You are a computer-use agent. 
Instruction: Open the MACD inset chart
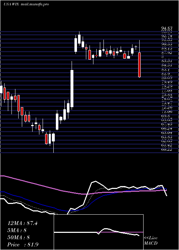(98, 232)
